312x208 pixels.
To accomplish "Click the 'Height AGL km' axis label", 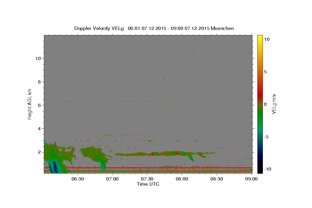I will tap(30, 104).
